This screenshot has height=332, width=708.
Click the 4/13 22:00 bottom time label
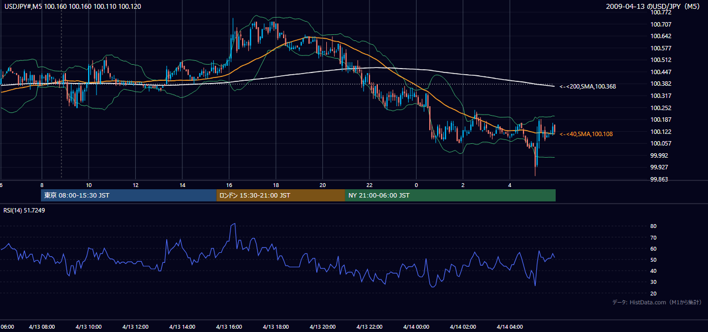370,327
